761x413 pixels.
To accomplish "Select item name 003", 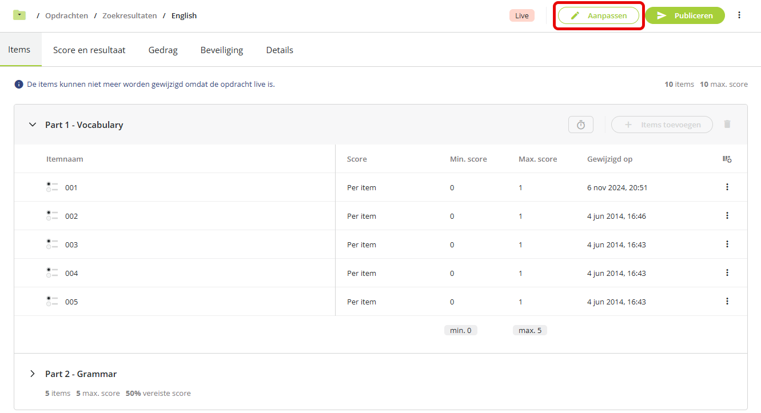I will (x=71, y=244).
